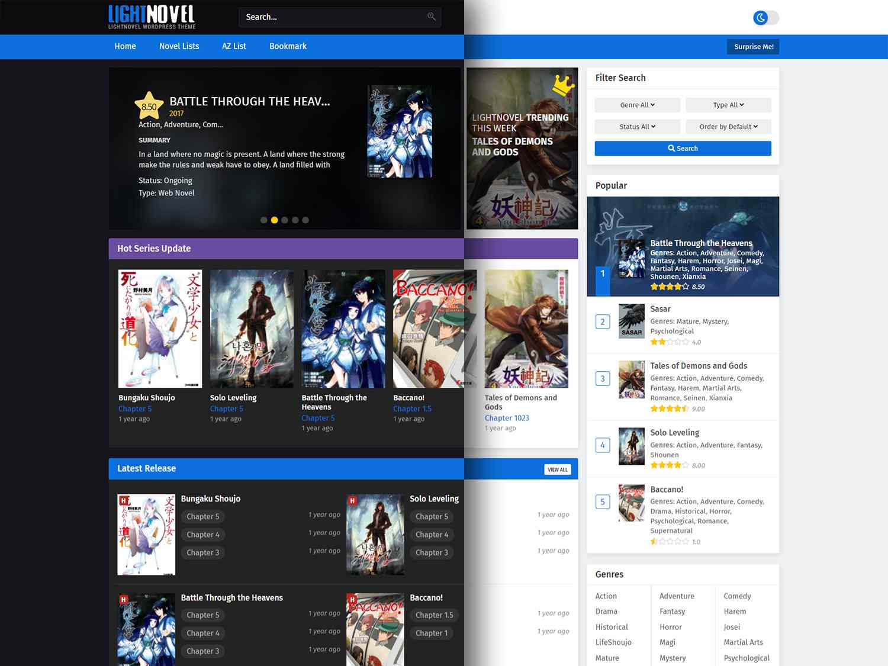Click the Tales of Demons and Gods trending banner
The height and width of the screenshot is (666, 888).
pyautogui.click(x=522, y=149)
